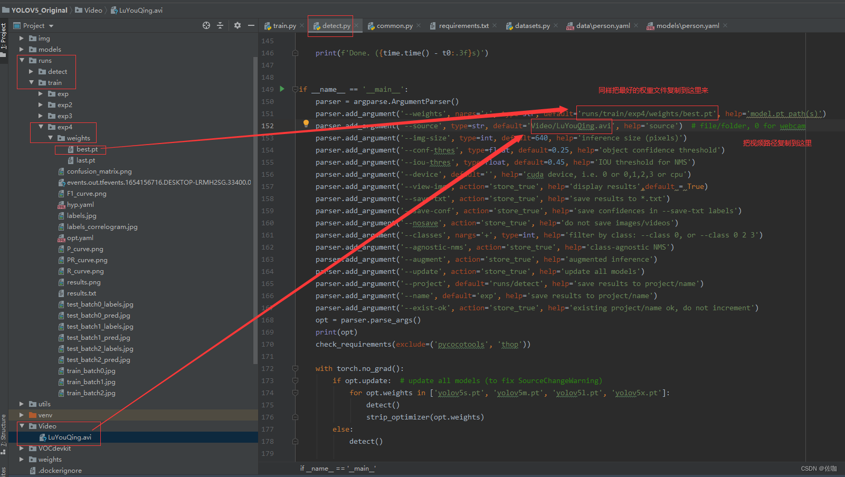845x477 pixels.
Task: Click the locate/scroll-from-source target icon
Action: pyautogui.click(x=206, y=25)
